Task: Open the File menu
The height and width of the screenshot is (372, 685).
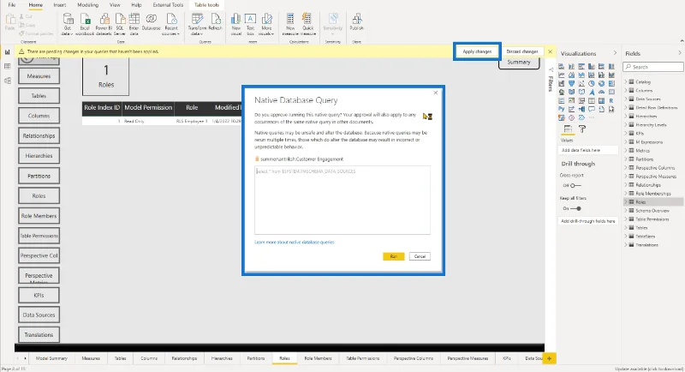Action: tap(12, 5)
